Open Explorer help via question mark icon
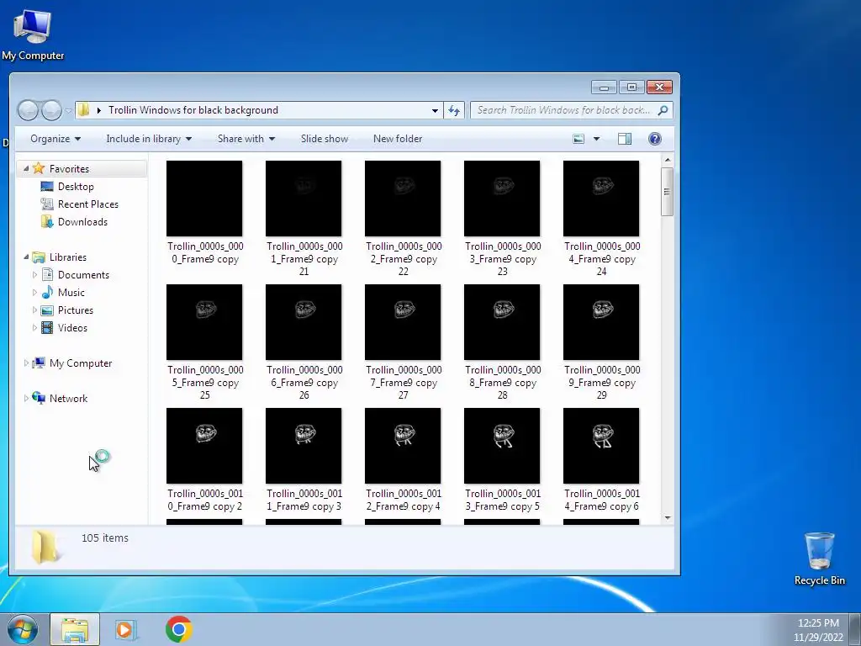This screenshot has height=646, width=861. [x=654, y=139]
